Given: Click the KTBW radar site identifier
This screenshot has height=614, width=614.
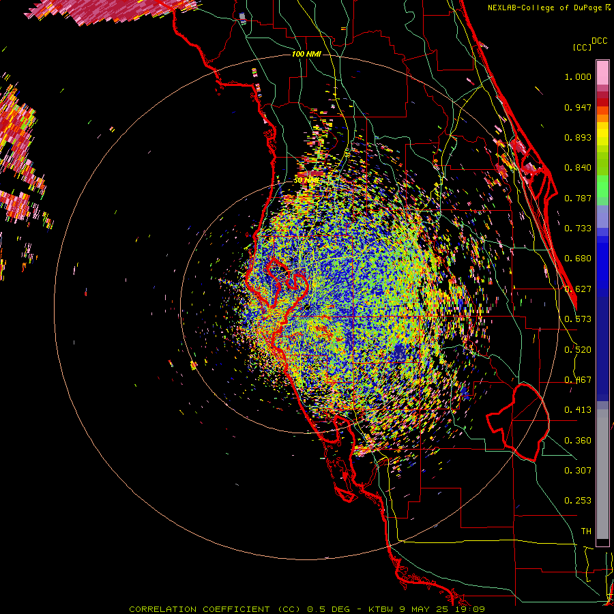Looking at the screenshot, I should pos(382,609).
